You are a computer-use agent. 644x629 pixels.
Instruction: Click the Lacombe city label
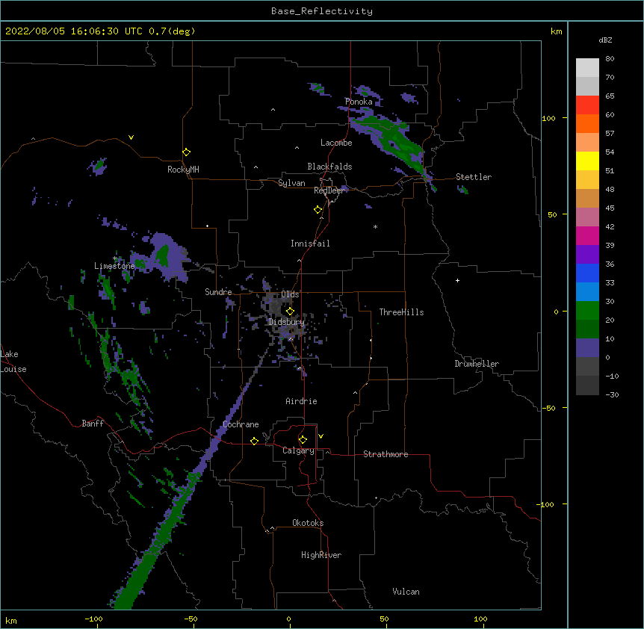pos(336,143)
